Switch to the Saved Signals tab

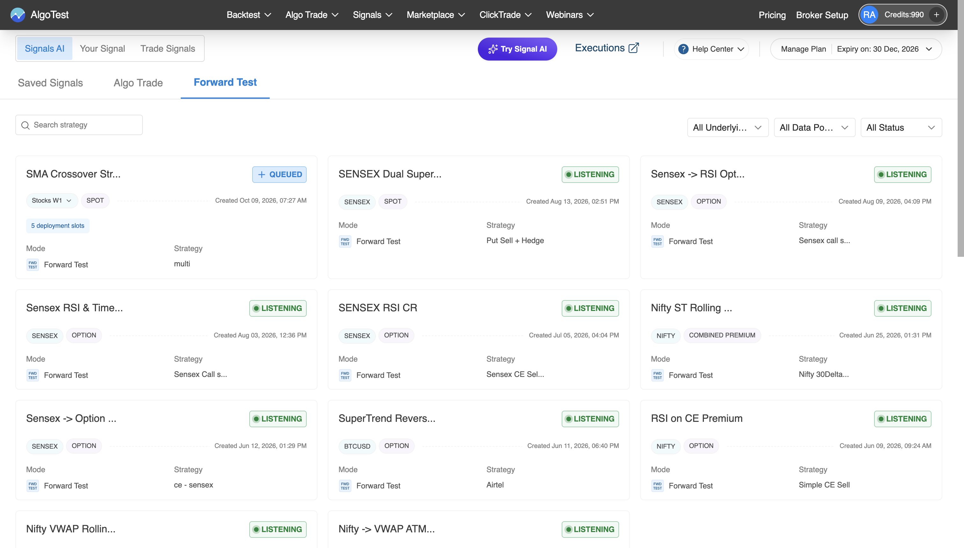(50, 83)
